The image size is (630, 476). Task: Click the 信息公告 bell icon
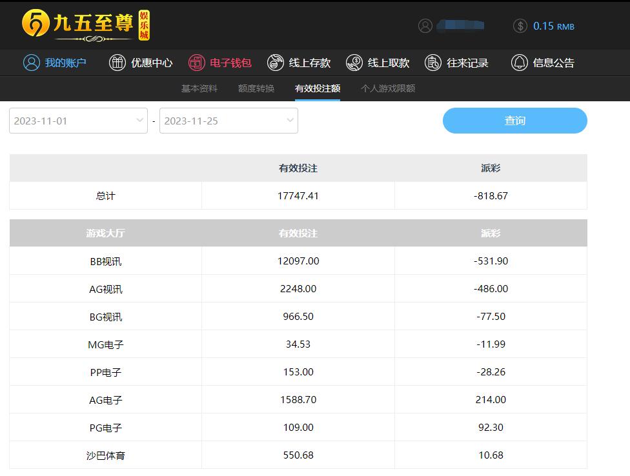[x=519, y=63]
